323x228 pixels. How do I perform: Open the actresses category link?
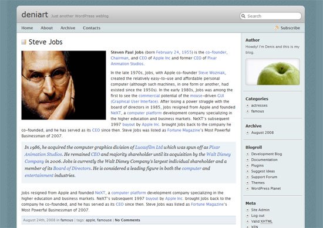(259, 106)
